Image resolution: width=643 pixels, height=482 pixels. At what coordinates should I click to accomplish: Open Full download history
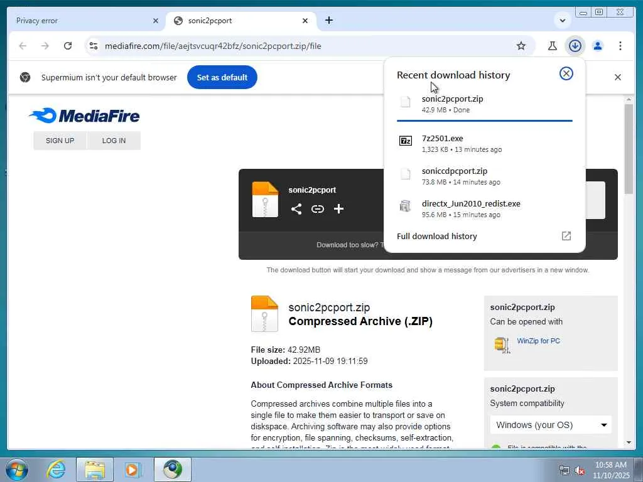pos(437,236)
